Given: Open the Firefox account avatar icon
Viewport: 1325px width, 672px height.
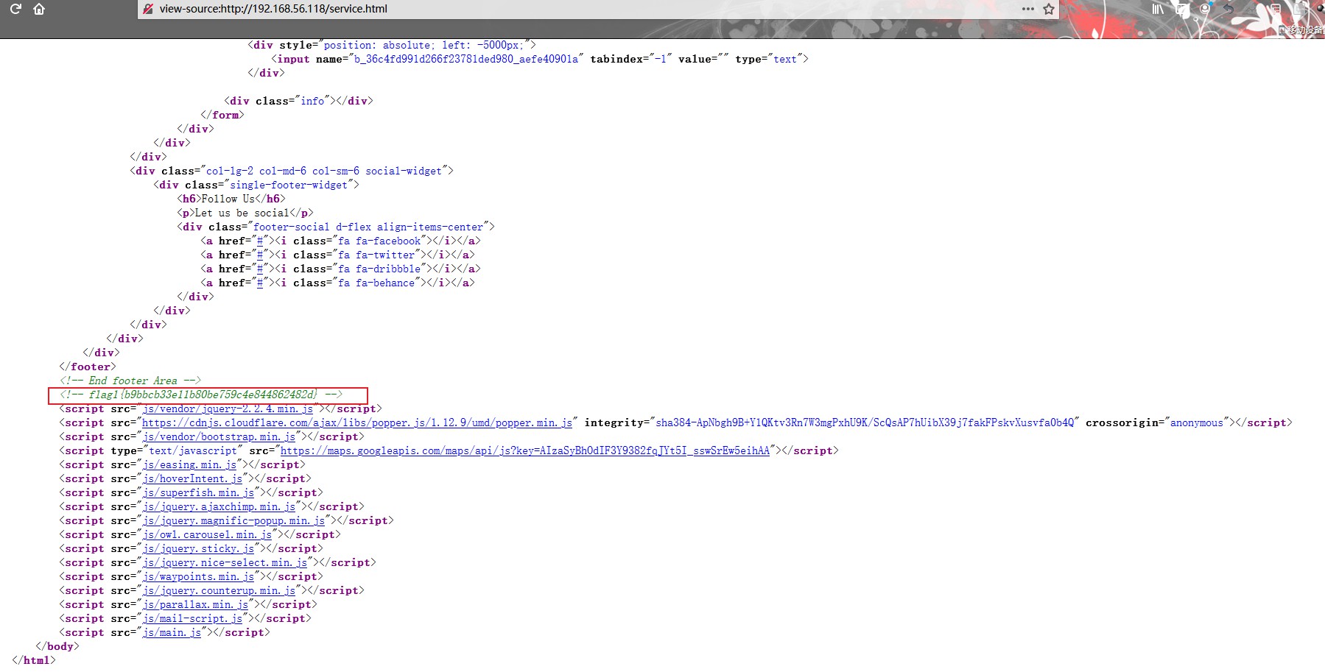Looking at the screenshot, I should pos(1205,9).
